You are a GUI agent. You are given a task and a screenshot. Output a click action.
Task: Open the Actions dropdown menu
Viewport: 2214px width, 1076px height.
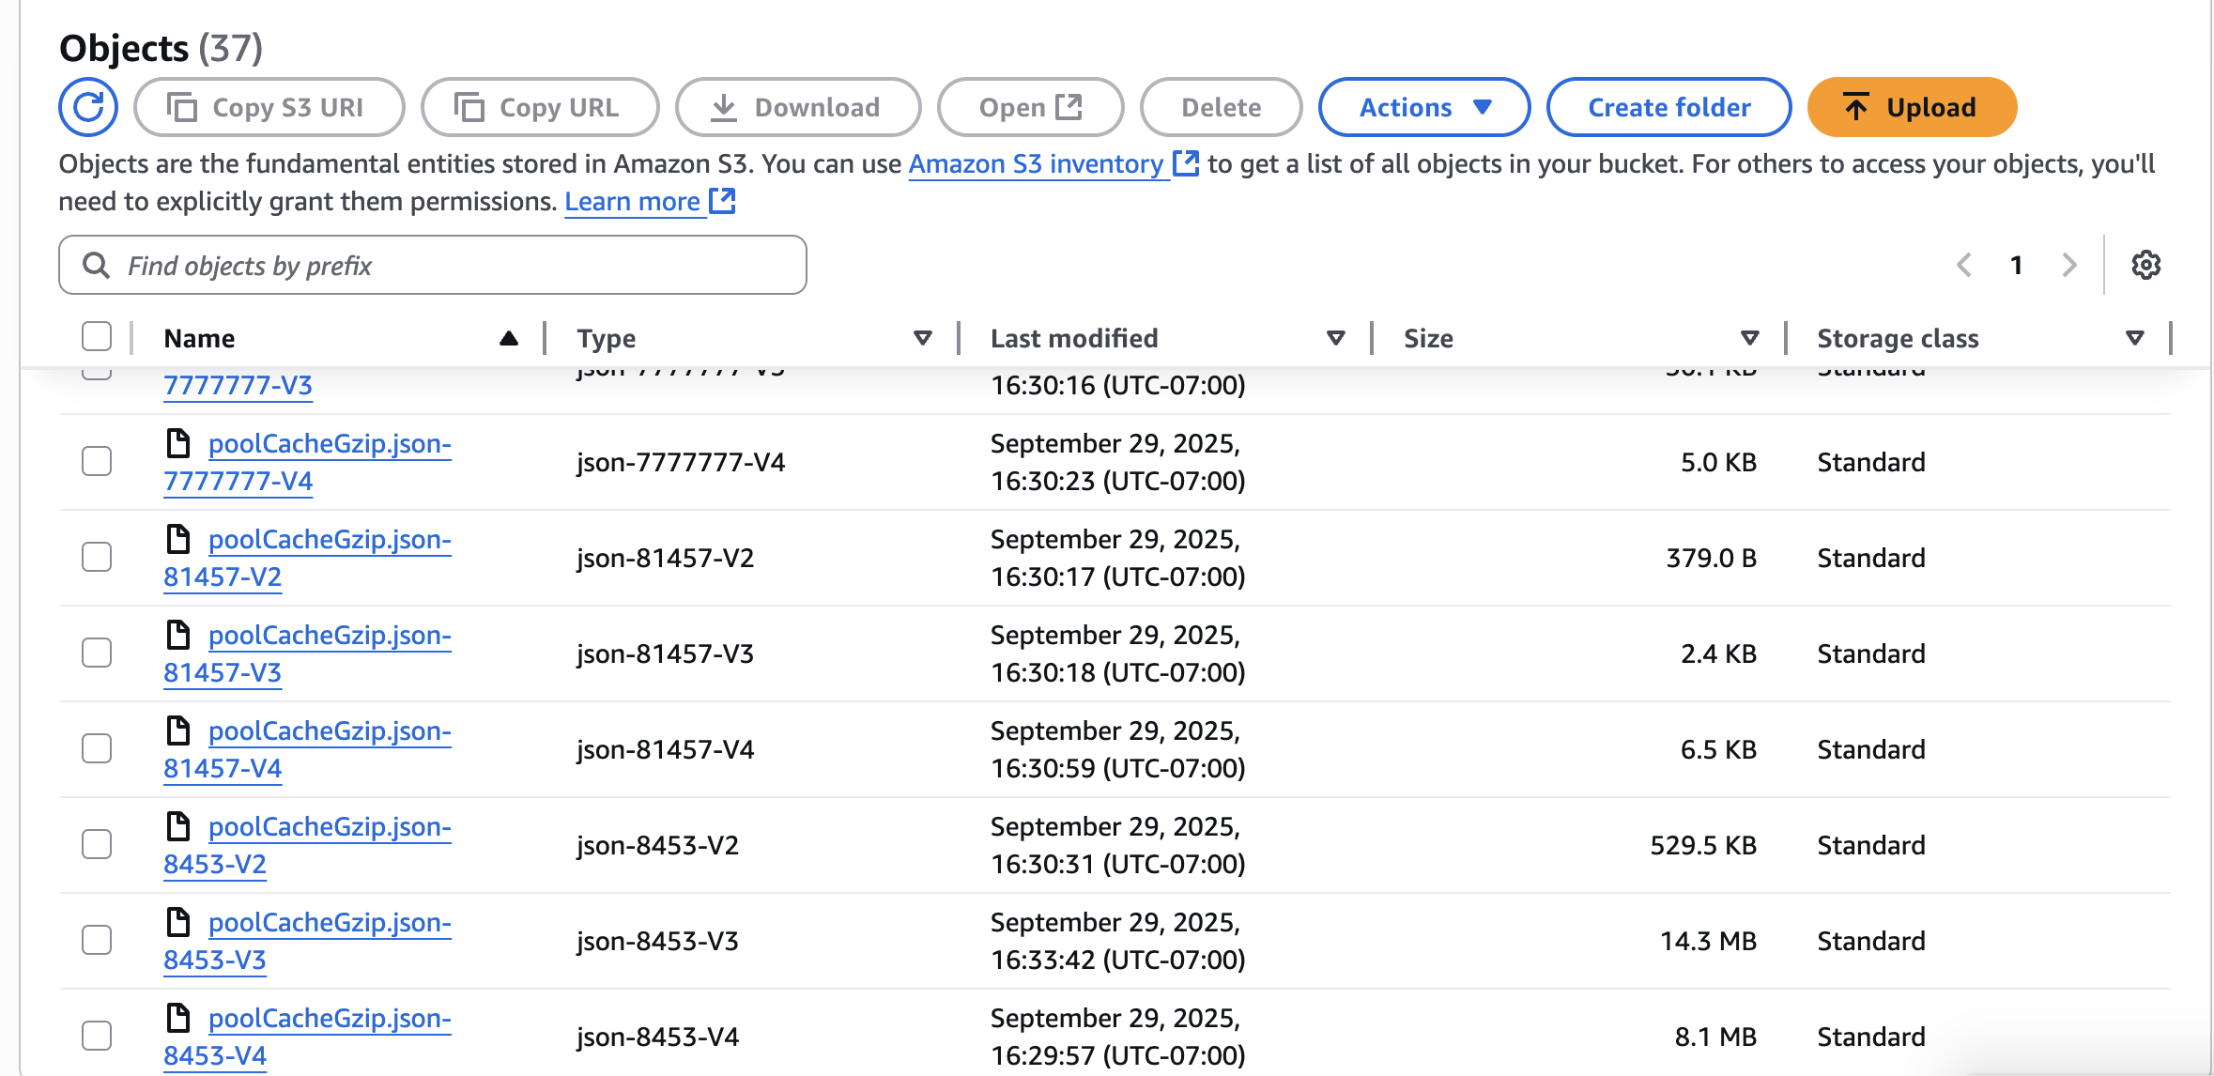tap(1423, 107)
